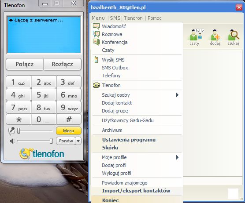
Task: Close the baalberith_80@tlen.pl window
Action: pyautogui.click(x=239, y=7)
